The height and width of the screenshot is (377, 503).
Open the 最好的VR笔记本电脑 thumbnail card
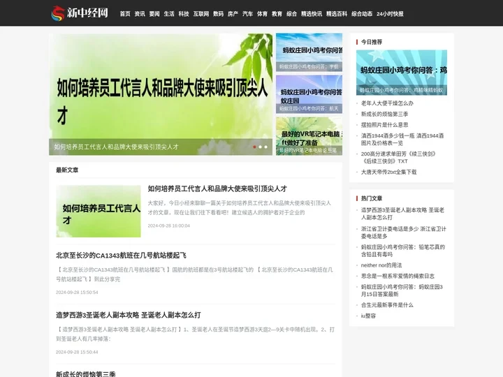309,136
